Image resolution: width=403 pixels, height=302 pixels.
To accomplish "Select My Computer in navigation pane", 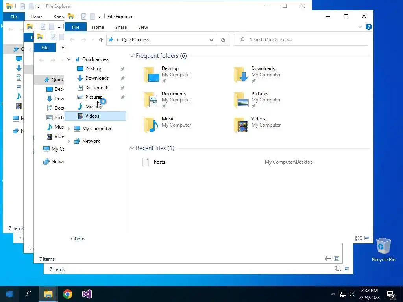I will (97, 129).
